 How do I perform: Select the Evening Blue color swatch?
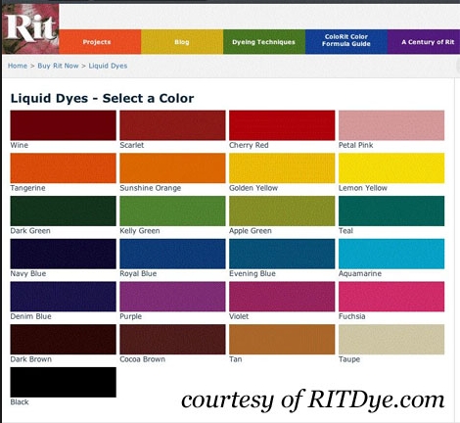pos(282,254)
